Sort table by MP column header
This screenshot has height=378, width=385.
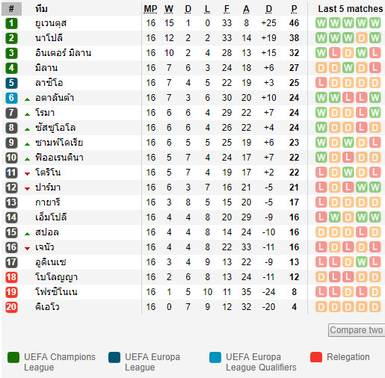pyautogui.click(x=150, y=9)
